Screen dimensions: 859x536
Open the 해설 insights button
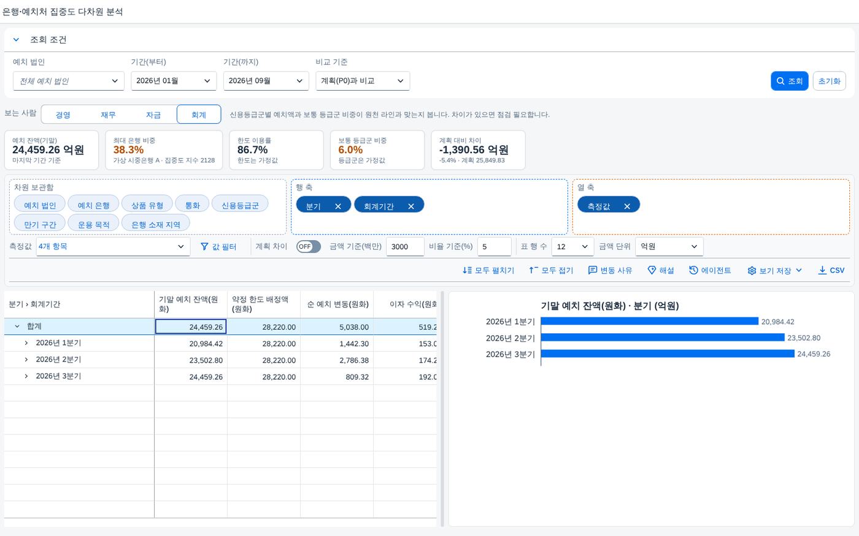(661, 270)
